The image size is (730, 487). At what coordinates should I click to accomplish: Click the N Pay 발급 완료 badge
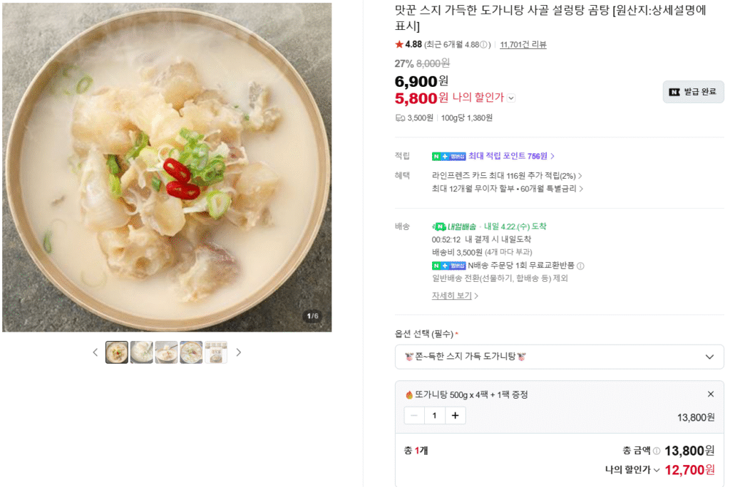click(x=693, y=92)
